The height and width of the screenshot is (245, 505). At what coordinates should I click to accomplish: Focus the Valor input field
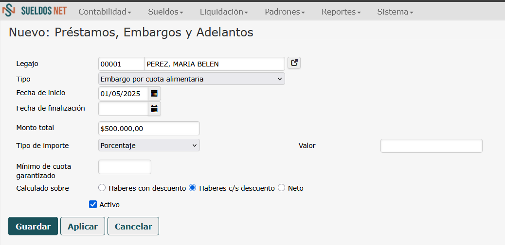point(431,146)
